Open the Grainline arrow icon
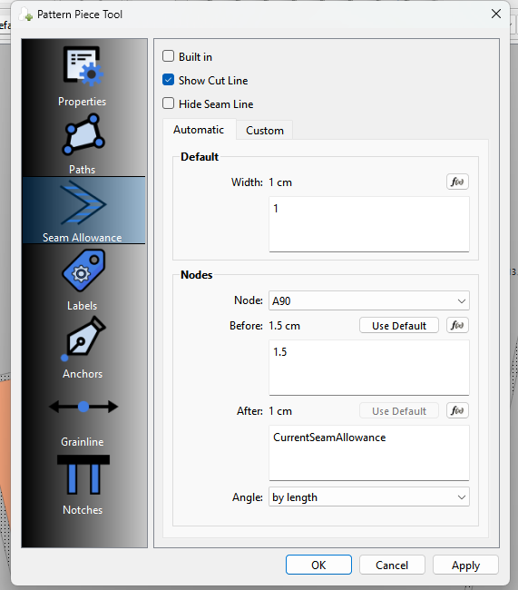This screenshot has width=518, height=590. click(x=83, y=407)
